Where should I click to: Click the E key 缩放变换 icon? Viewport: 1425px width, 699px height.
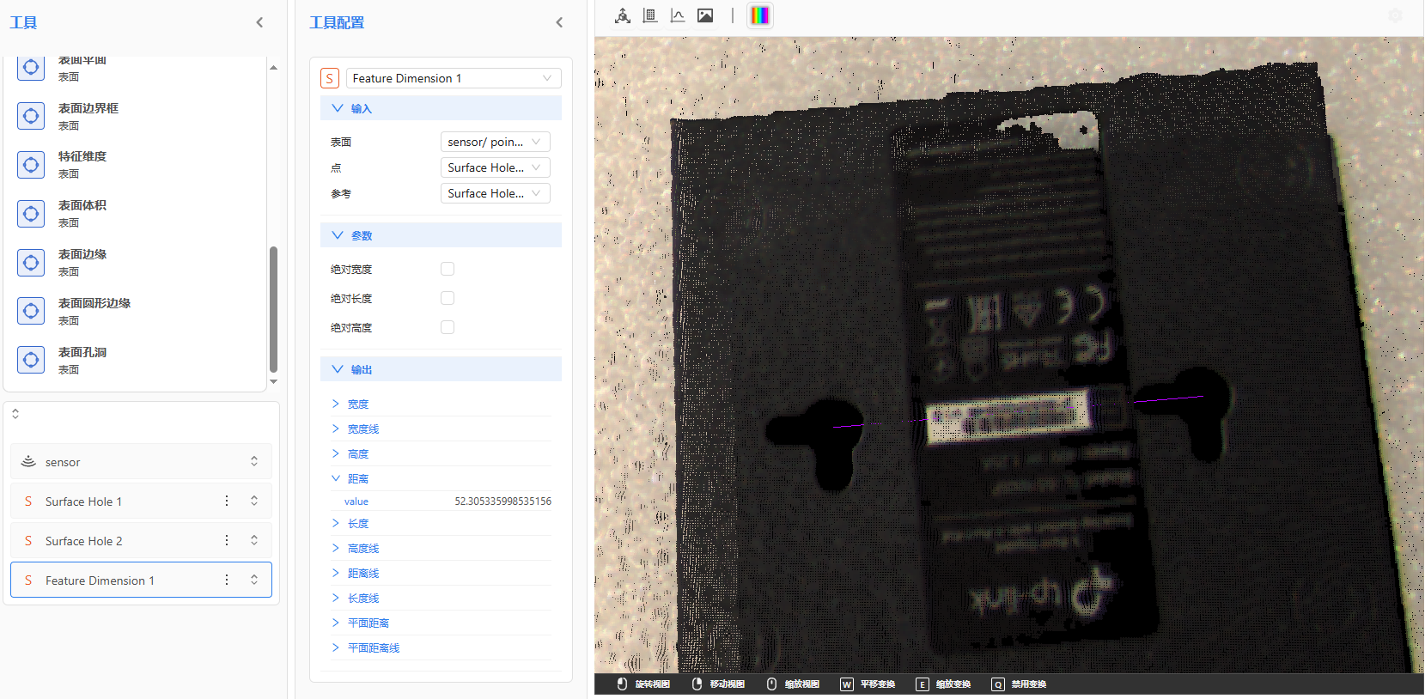922,684
